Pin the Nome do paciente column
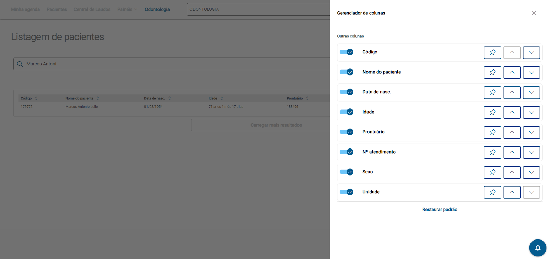The width and height of the screenshot is (549, 259). 492,73
